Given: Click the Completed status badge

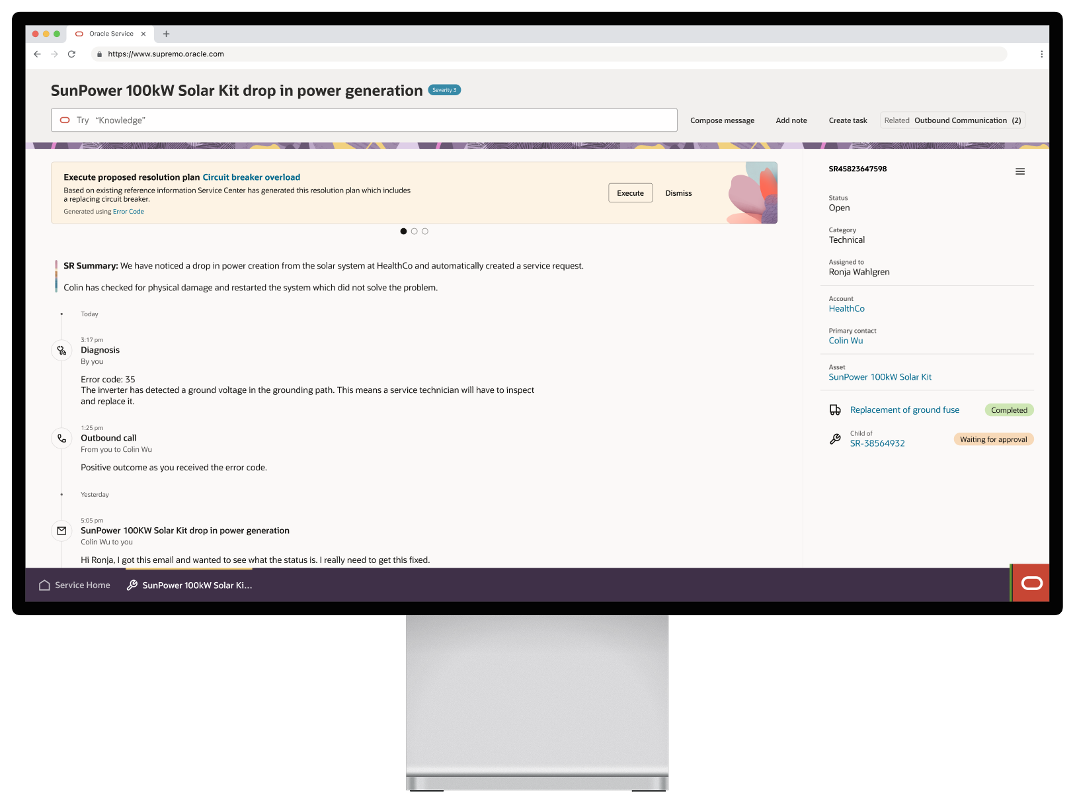Looking at the screenshot, I should [x=1009, y=410].
